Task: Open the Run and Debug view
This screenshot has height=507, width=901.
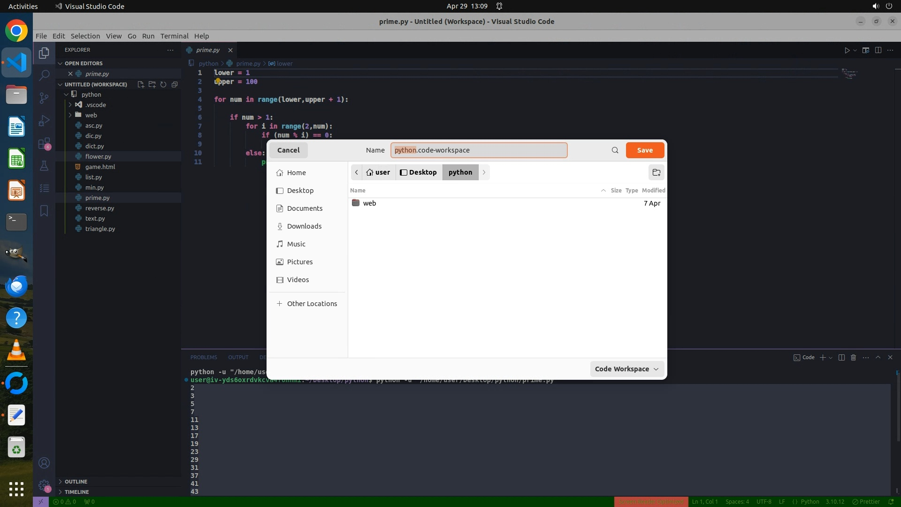Action: 44,121
